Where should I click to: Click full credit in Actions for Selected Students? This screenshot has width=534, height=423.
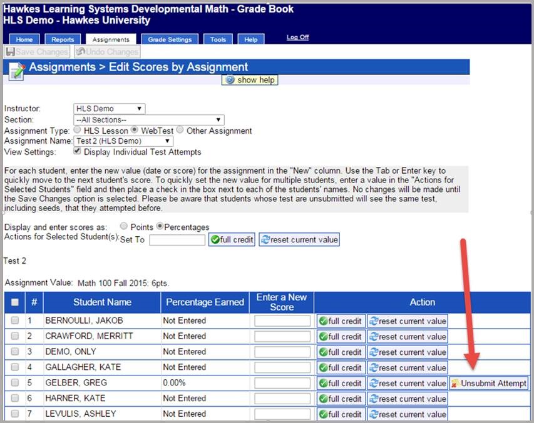point(232,240)
